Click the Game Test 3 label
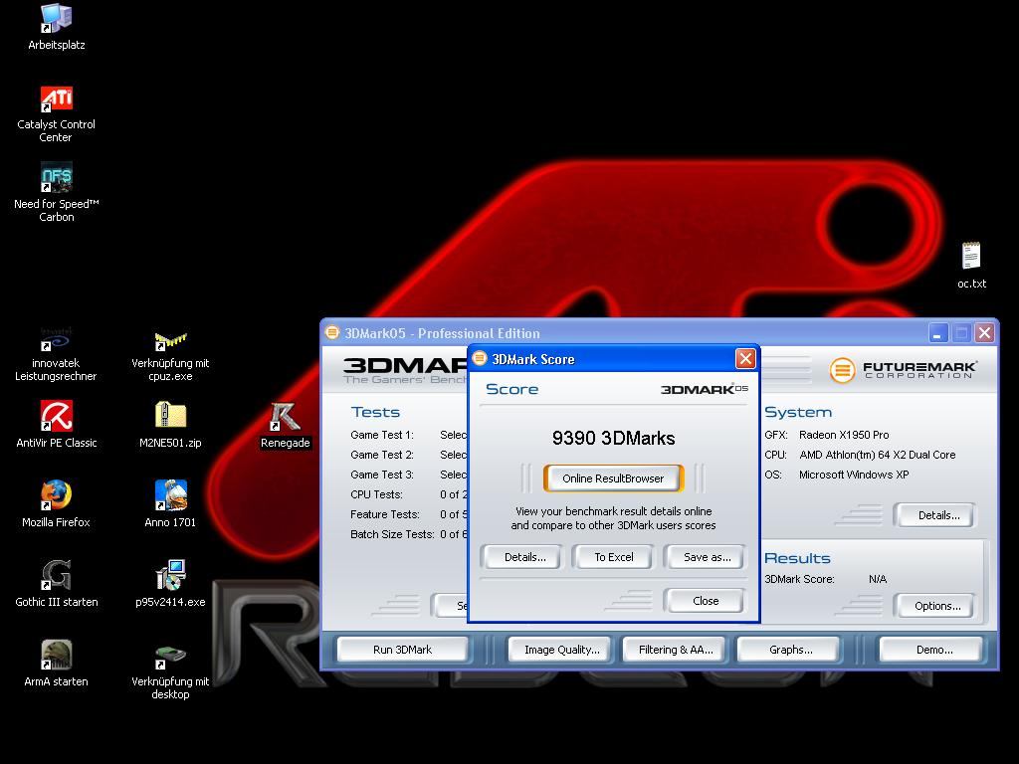 pyautogui.click(x=381, y=475)
